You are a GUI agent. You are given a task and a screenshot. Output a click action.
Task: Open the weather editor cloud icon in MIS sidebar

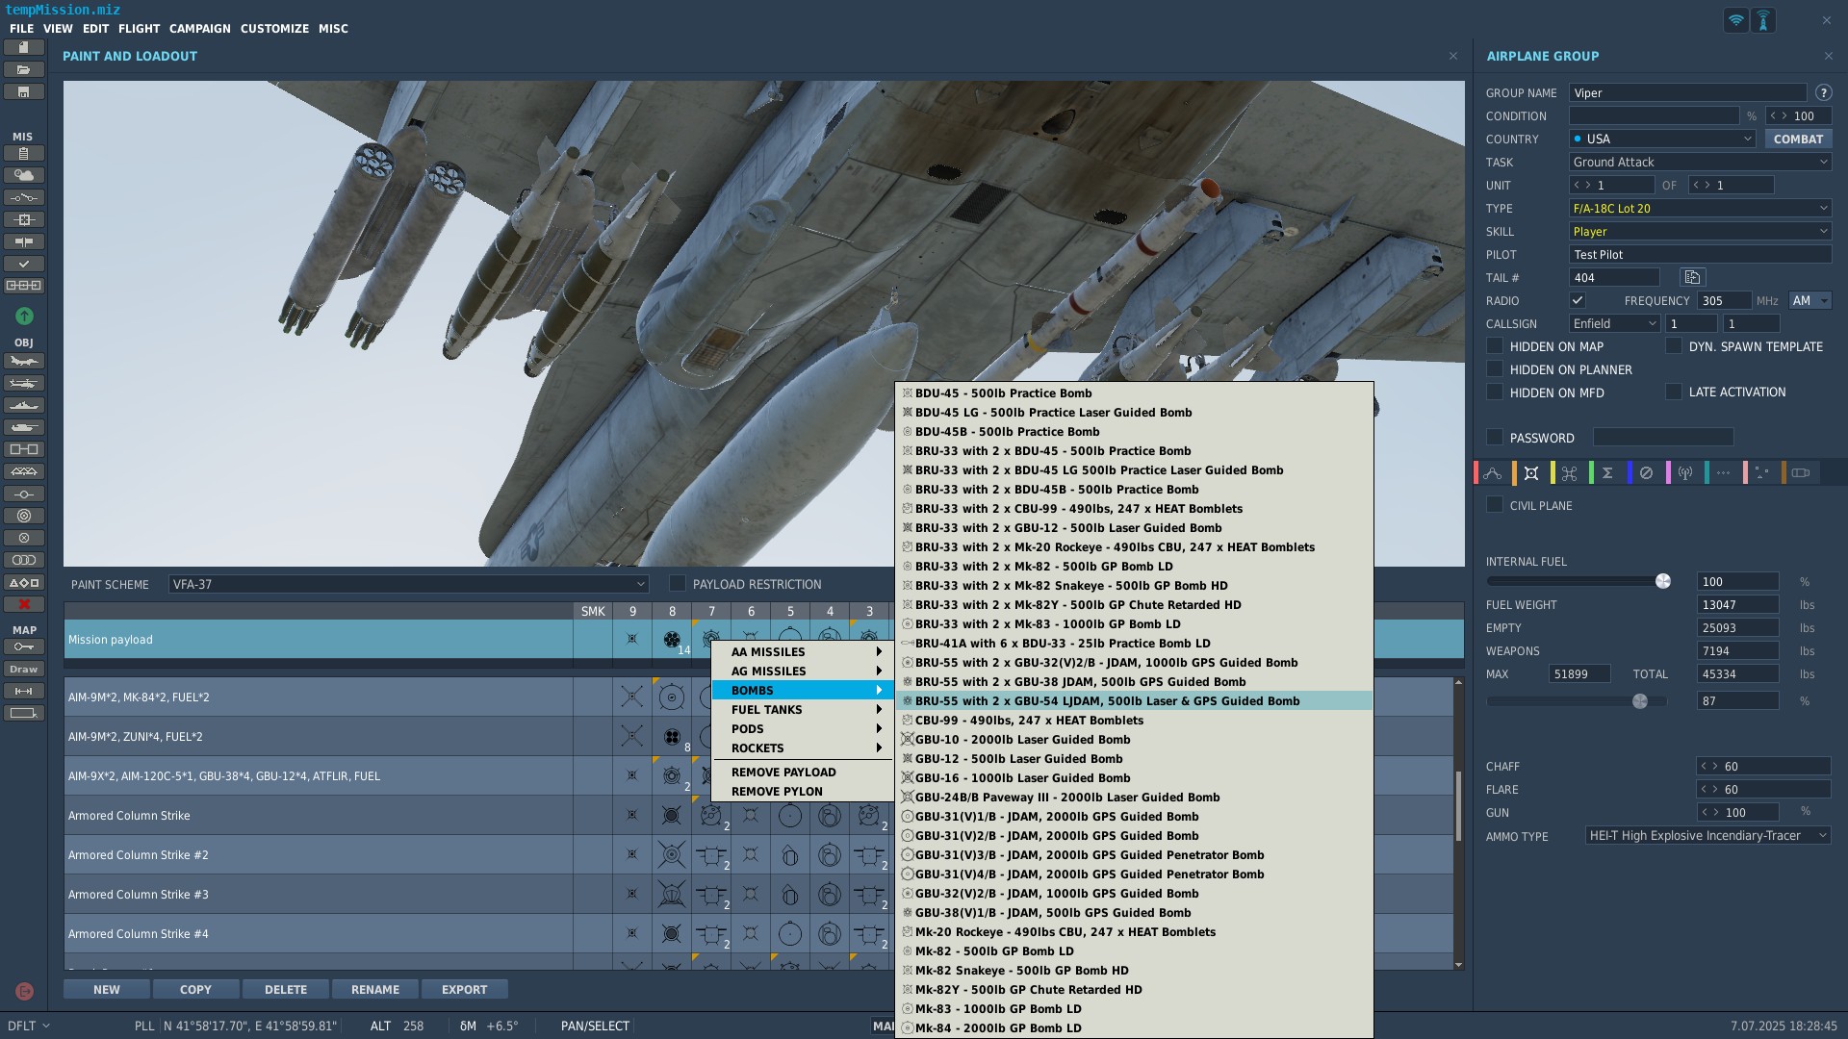[x=24, y=175]
